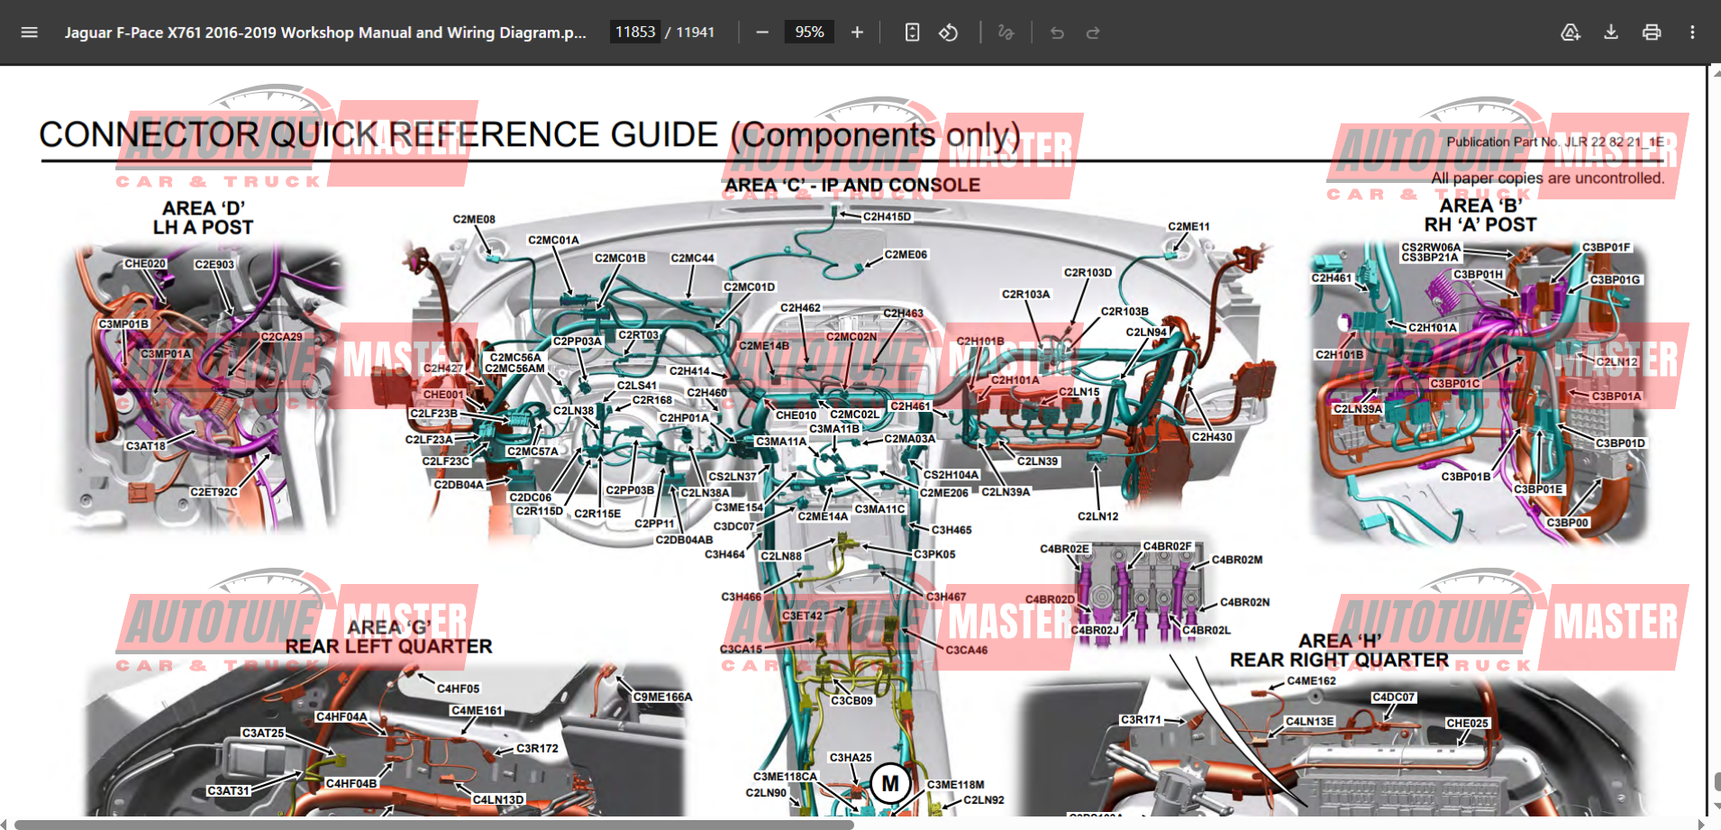Click connector label C2MC01A
The width and height of the screenshot is (1721, 830).
[x=553, y=240]
